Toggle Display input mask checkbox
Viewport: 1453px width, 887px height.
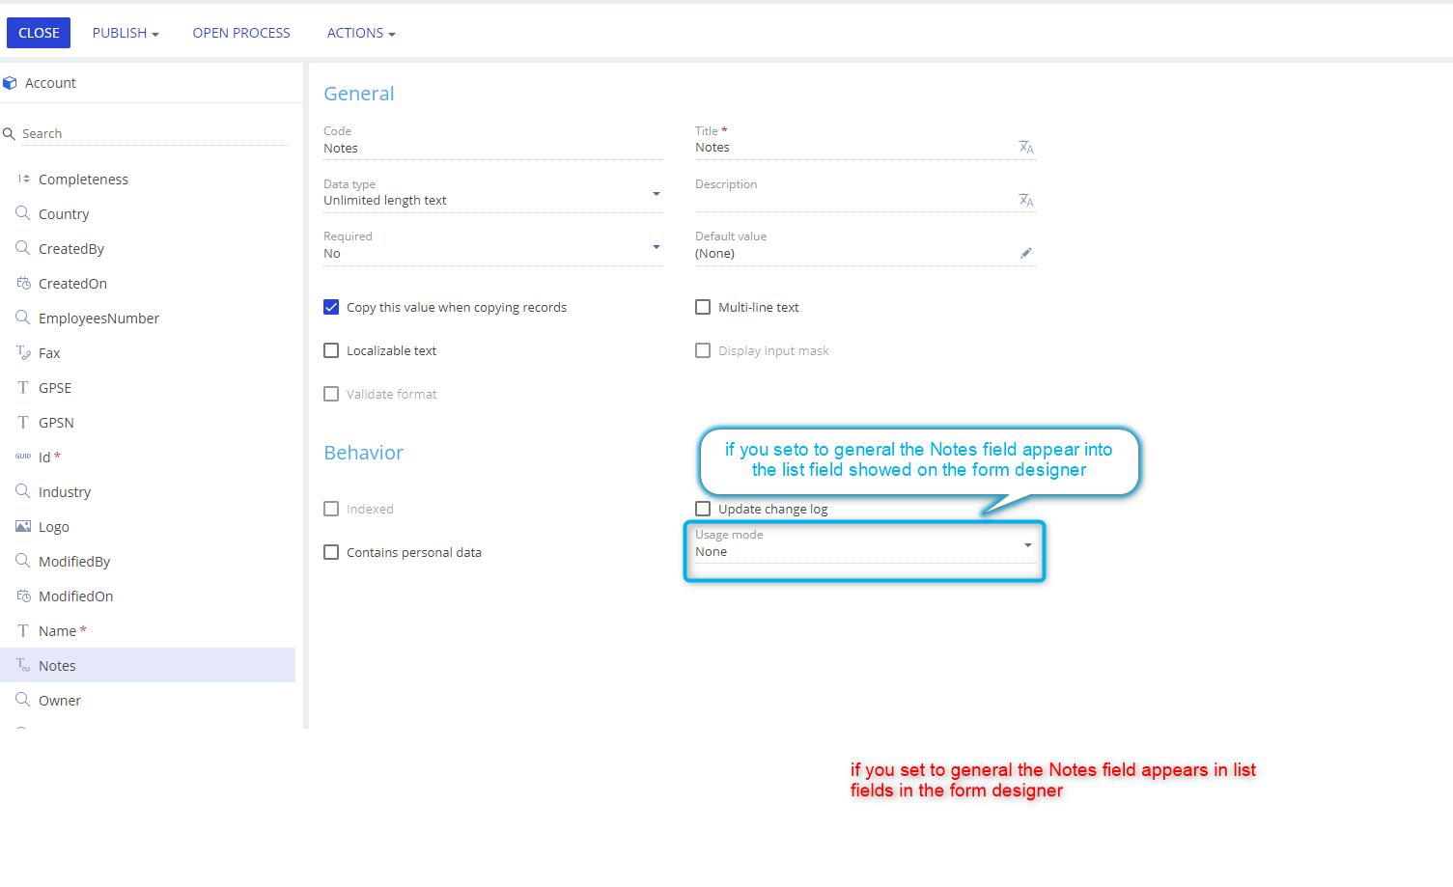click(703, 350)
